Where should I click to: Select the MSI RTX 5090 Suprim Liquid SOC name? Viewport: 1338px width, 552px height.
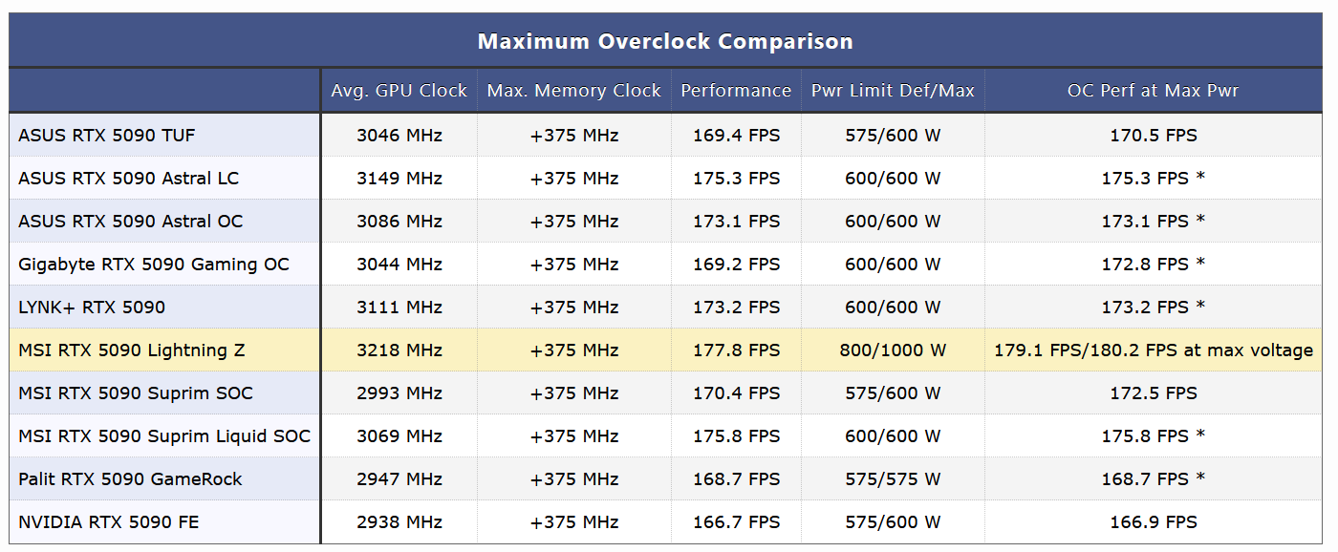(x=164, y=436)
